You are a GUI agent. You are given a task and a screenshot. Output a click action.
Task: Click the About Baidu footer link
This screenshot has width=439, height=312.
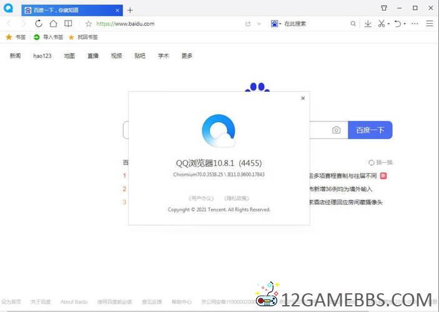coord(74,302)
